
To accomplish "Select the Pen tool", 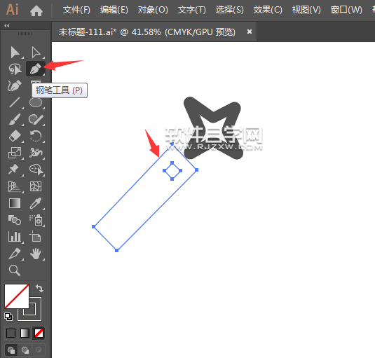I will (36, 69).
